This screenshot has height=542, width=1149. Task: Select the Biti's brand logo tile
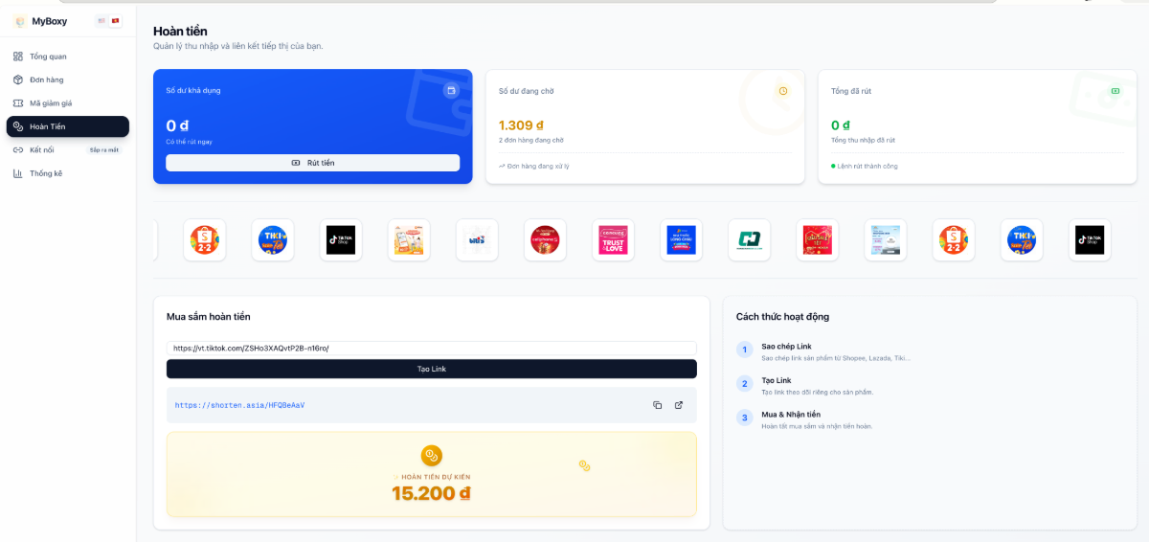click(x=477, y=240)
